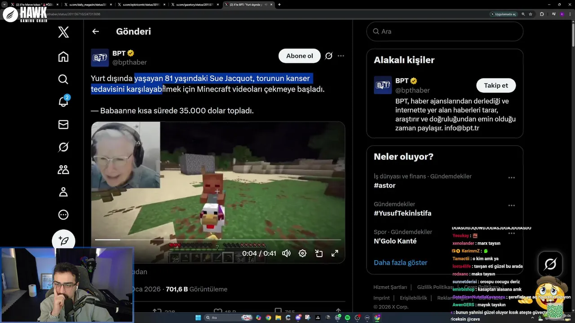Repost using the retweet arrows icon

tap(158, 311)
